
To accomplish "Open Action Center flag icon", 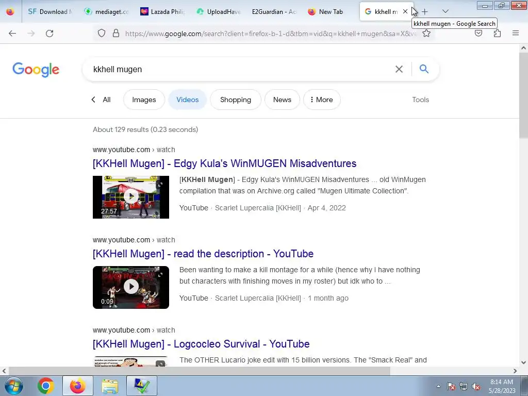I will pos(451,386).
